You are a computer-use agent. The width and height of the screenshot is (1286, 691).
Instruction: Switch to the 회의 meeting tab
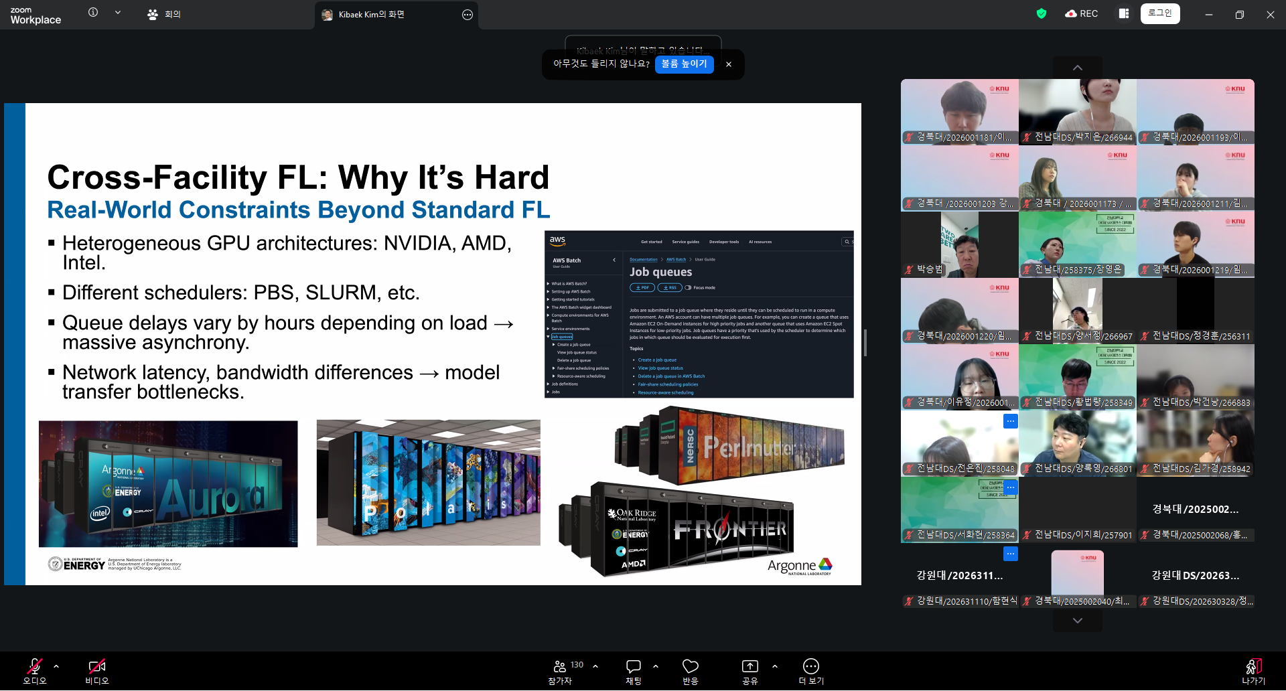coord(164,14)
